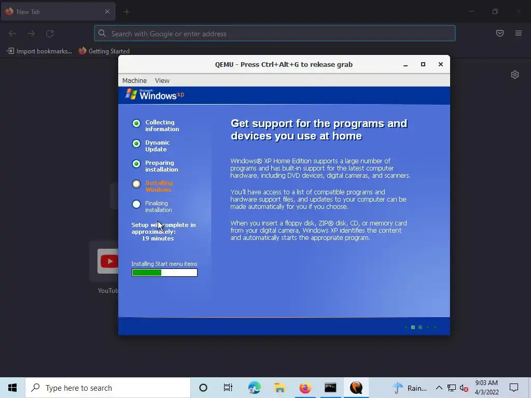Switch to Firefox in taskbar

[x=305, y=388]
